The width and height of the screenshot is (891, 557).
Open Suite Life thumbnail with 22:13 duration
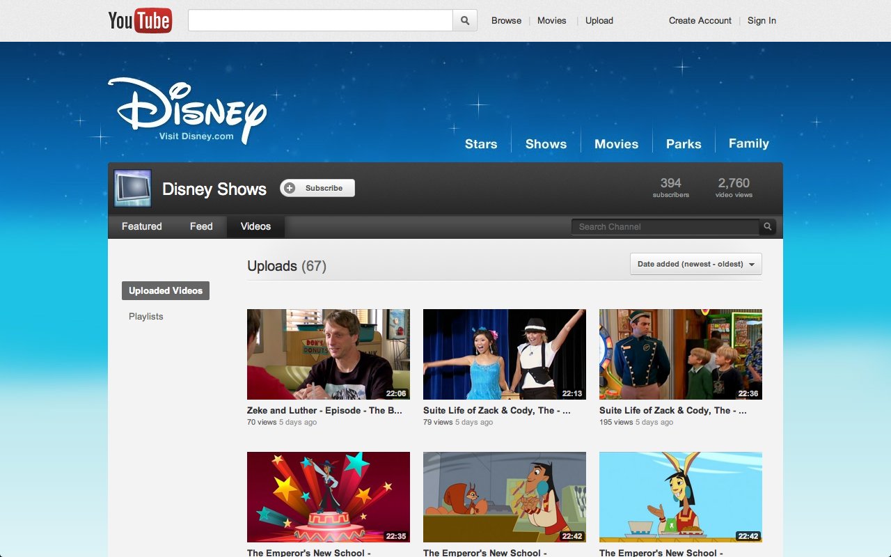[x=505, y=354]
